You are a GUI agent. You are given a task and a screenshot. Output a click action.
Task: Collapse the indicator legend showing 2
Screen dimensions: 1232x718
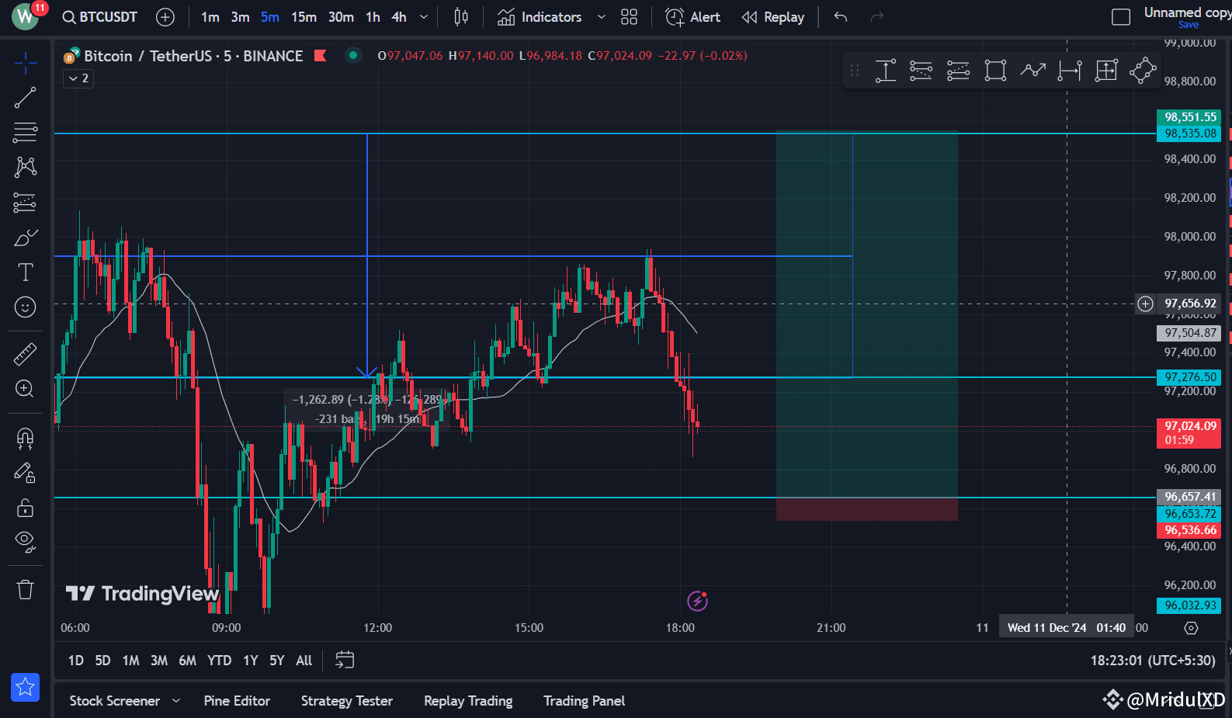[78, 78]
